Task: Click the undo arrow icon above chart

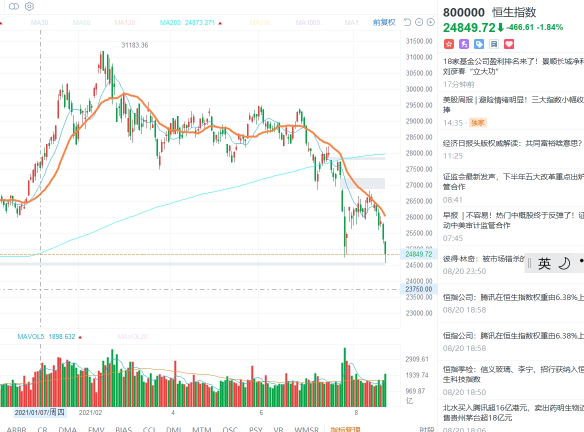Action: (x=407, y=22)
